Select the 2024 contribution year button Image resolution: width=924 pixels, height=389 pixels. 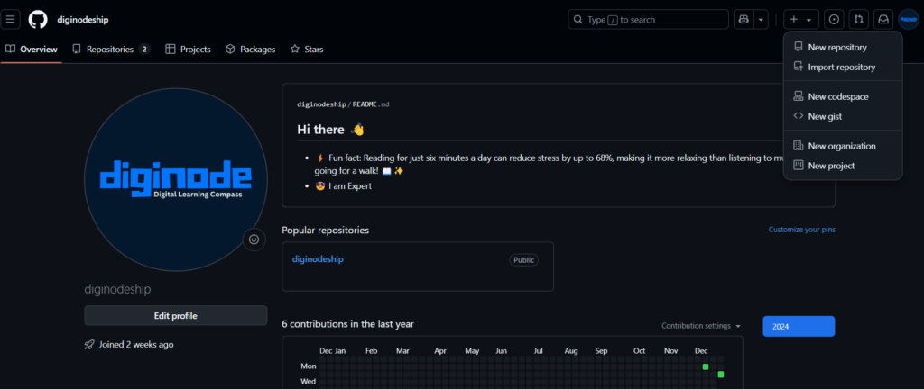pyautogui.click(x=799, y=326)
